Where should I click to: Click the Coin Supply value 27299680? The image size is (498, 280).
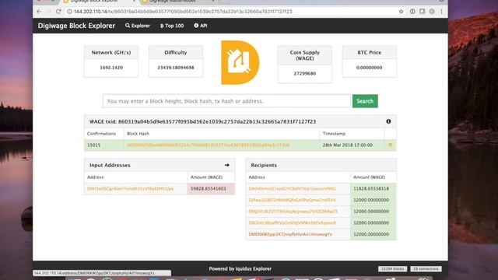point(304,73)
